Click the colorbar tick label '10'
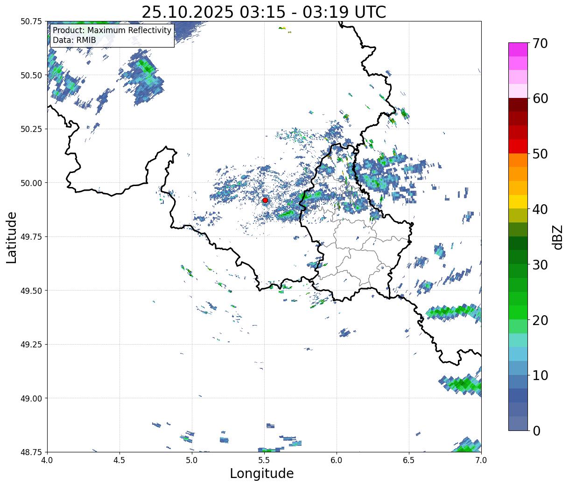This screenshot has width=569, height=485. pos(540,375)
